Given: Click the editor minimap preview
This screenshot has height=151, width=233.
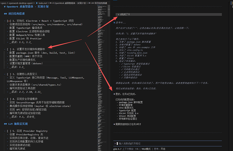Looking at the screenshot, I should (102, 77).
